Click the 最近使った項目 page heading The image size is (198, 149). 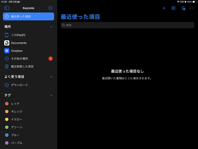[x=80, y=17]
